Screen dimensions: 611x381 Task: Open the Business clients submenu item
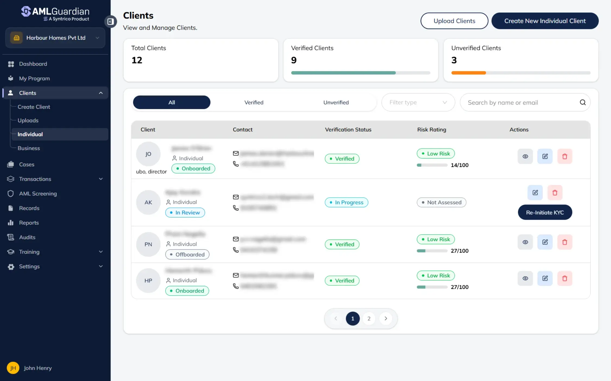pyautogui.click(x=29, y=148)
